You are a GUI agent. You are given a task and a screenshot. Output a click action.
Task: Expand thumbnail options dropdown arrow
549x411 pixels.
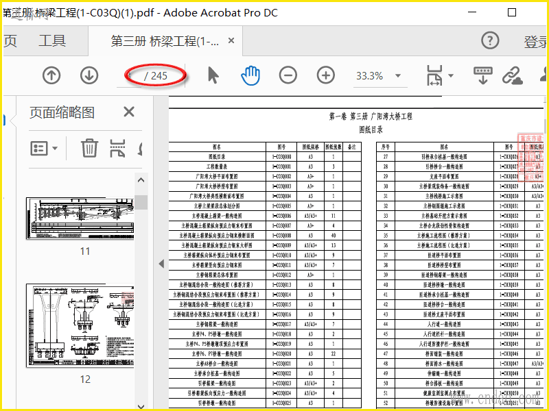(55, 148)
